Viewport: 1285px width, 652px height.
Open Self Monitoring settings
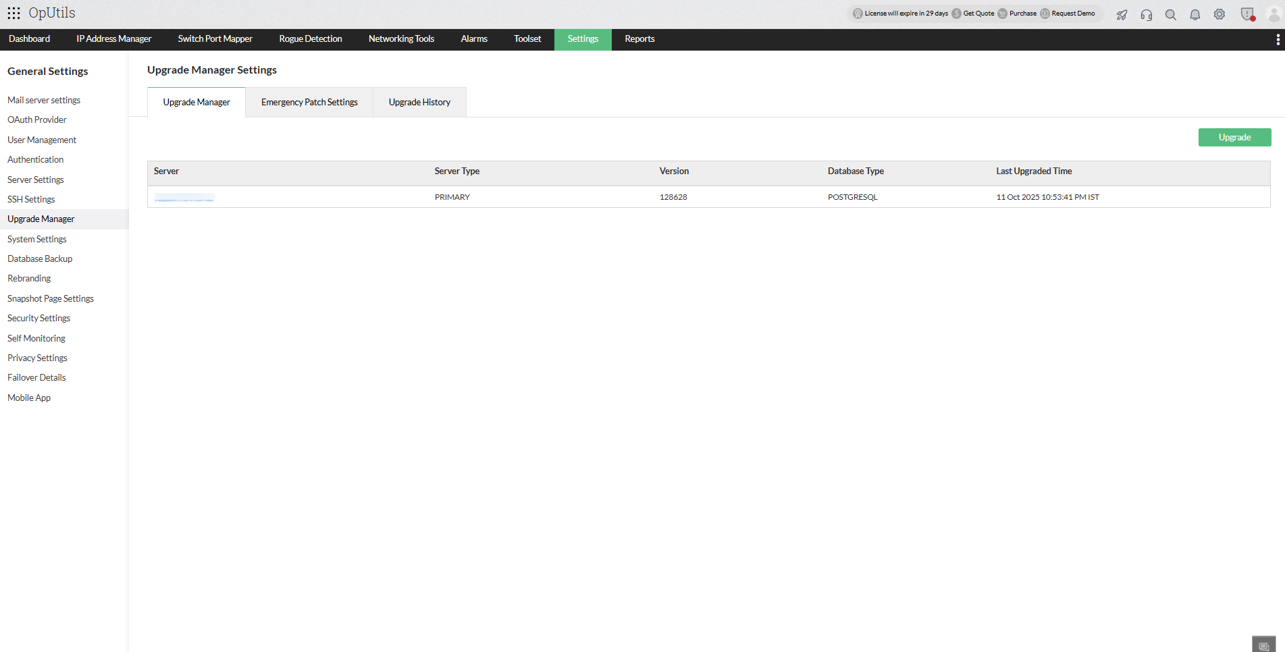(x=36, y=339)
